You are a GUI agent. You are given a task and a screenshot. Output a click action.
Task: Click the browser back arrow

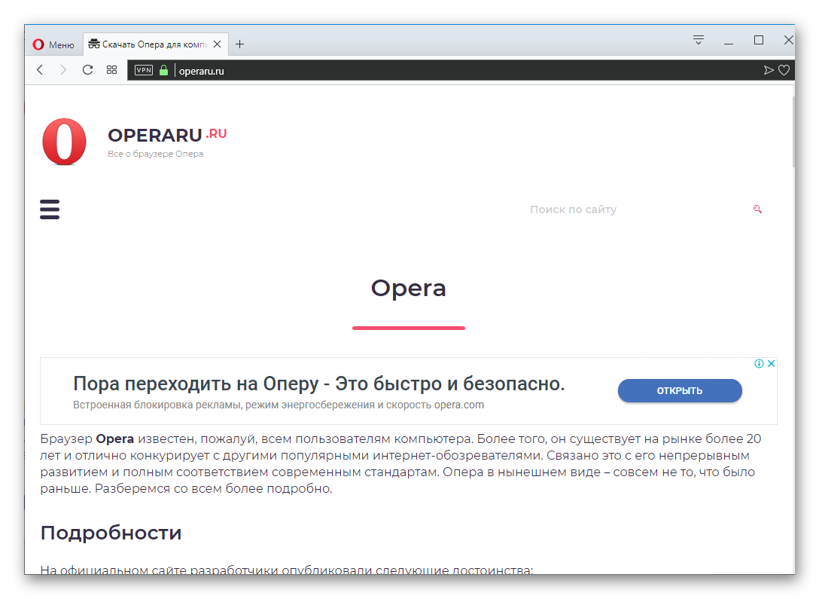(x=40, y=70)
